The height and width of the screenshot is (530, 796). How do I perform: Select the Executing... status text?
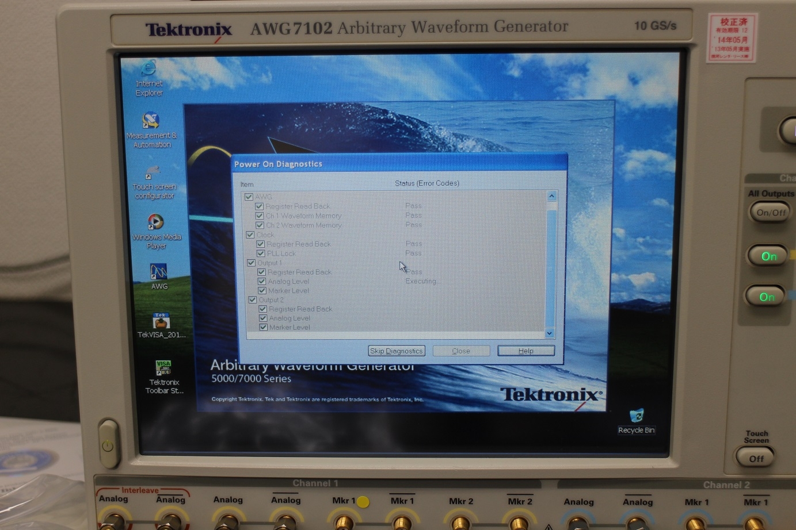[422, 281]
